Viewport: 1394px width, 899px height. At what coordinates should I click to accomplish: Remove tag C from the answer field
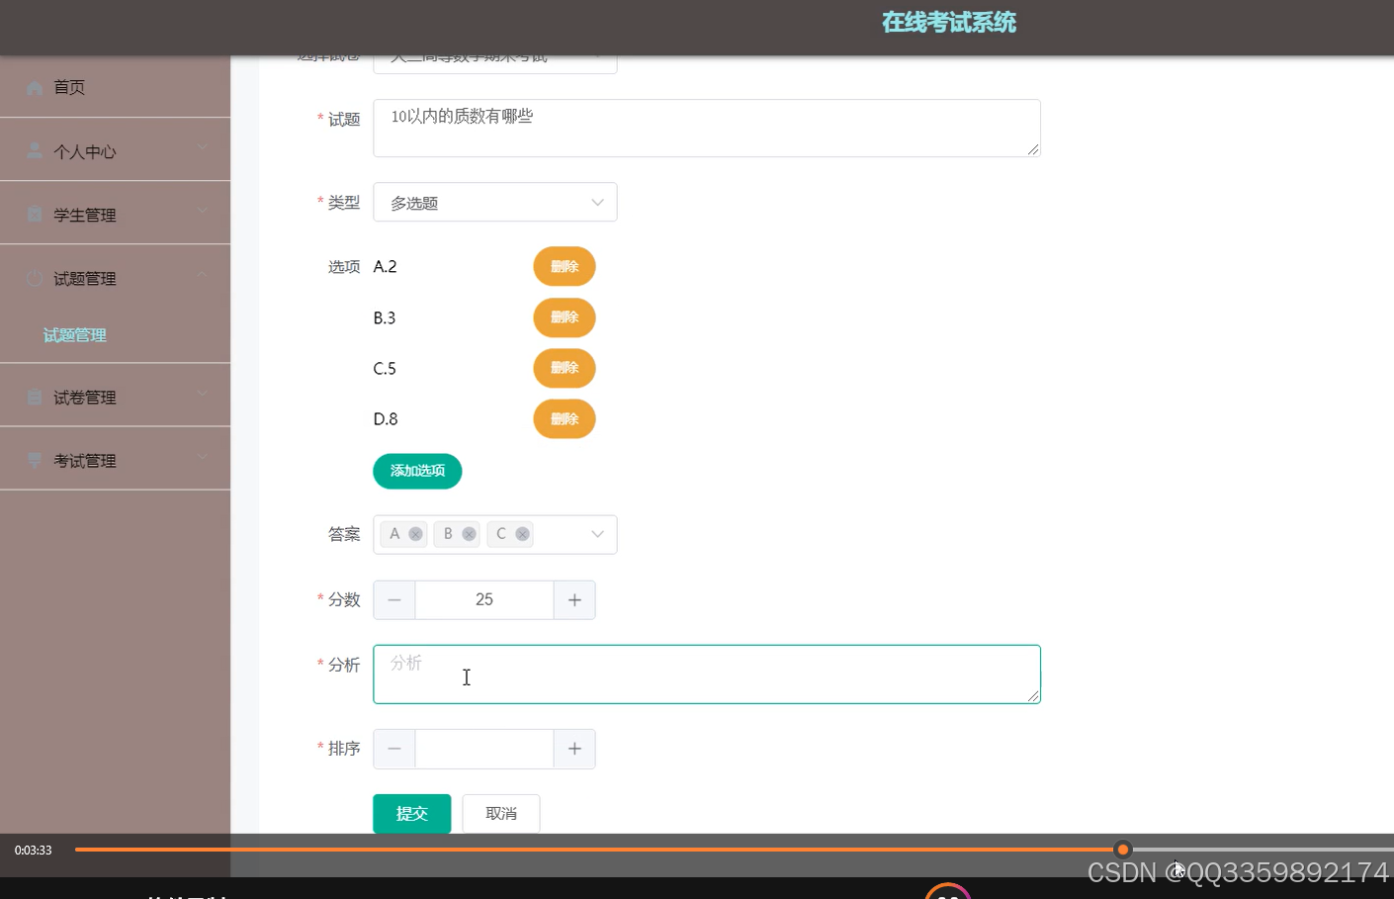(523, 534)
